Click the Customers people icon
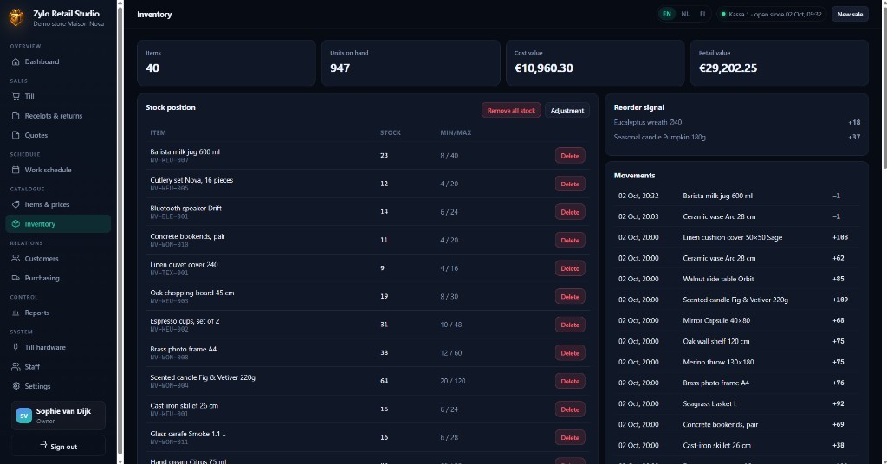 [x=16, y=258]
